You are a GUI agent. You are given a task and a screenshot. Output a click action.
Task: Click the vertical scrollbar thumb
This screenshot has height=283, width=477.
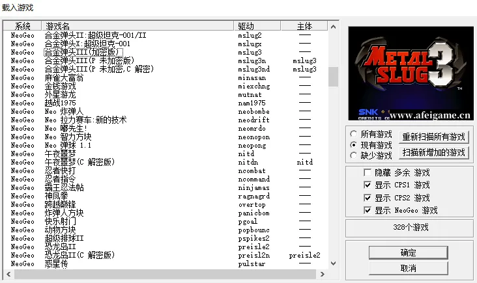(333, 76)
